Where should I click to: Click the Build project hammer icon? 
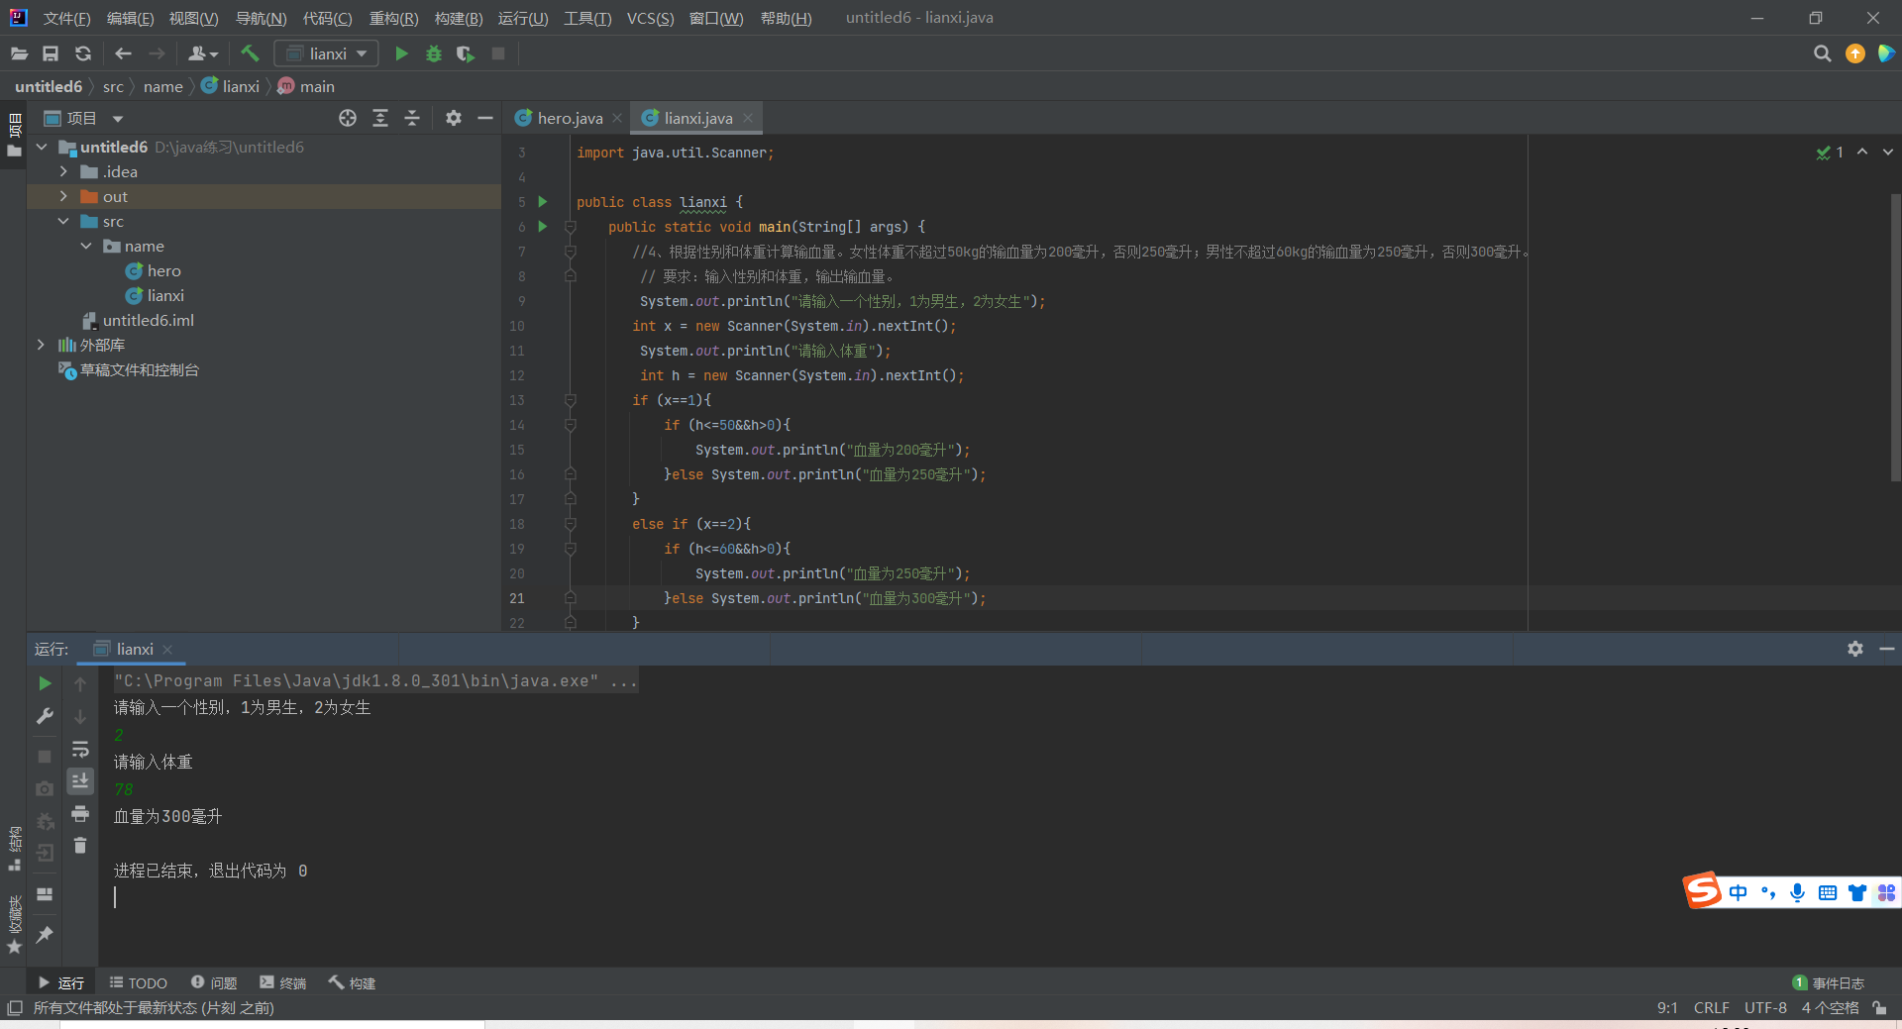pyautogui.click(x=250, y=53)
